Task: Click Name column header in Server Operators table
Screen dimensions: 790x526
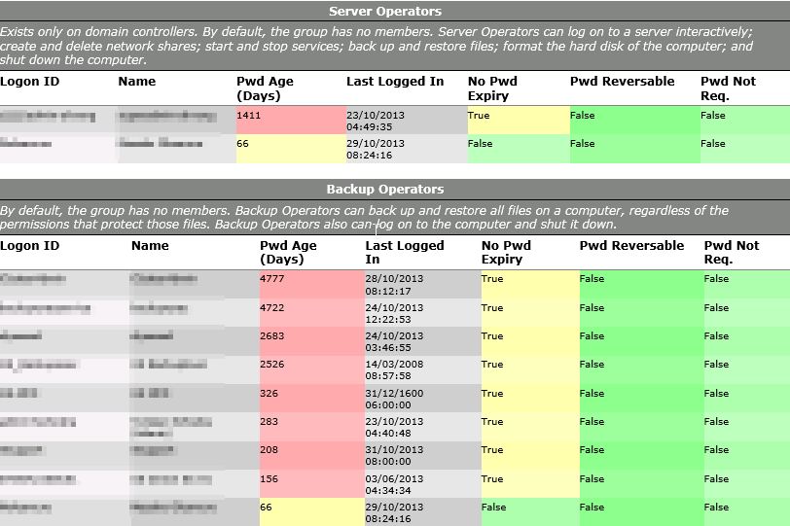Action: 136,82
